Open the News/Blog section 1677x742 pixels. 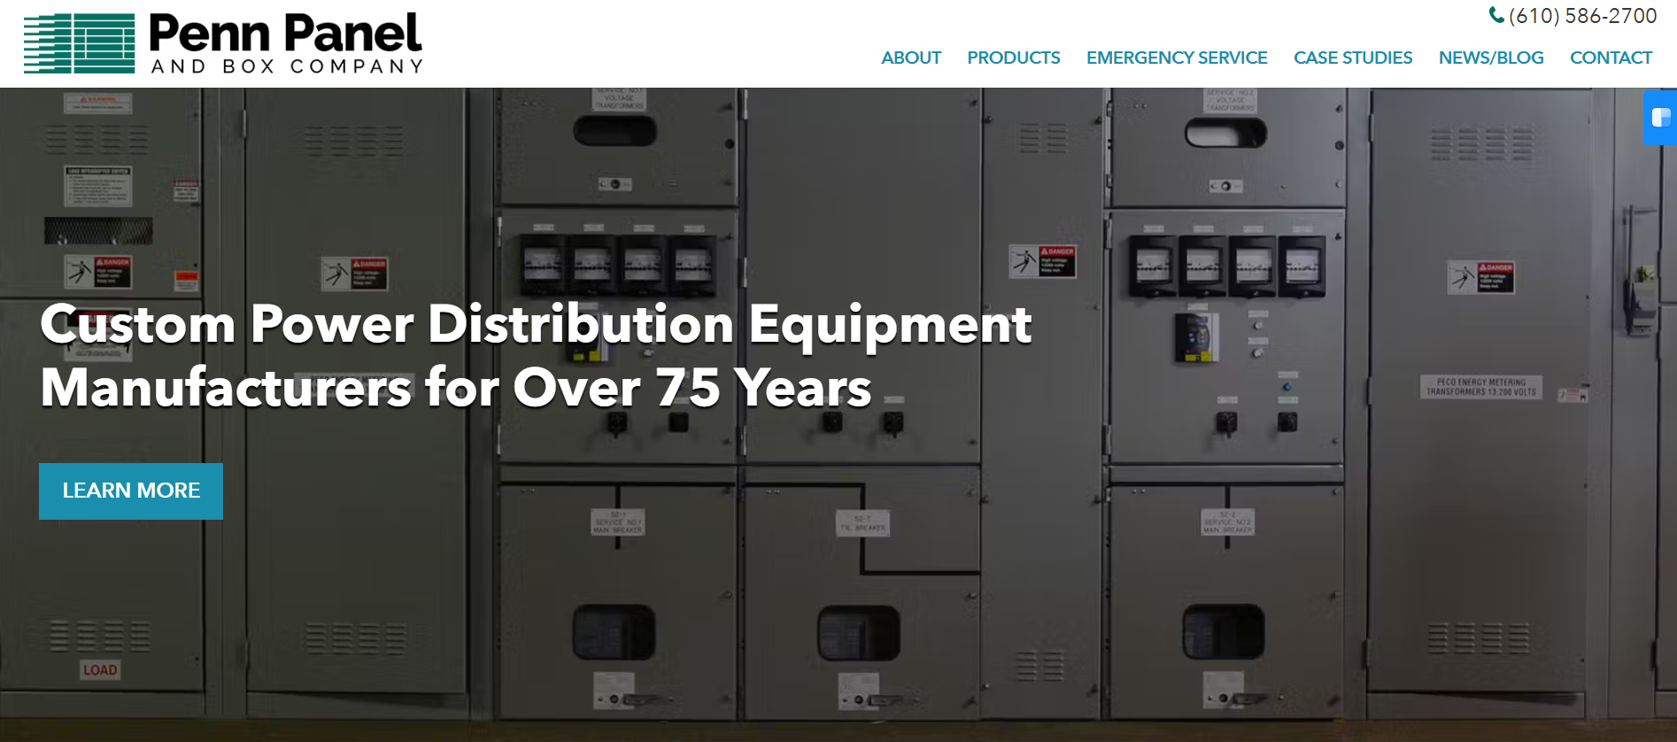[1491, 58]
